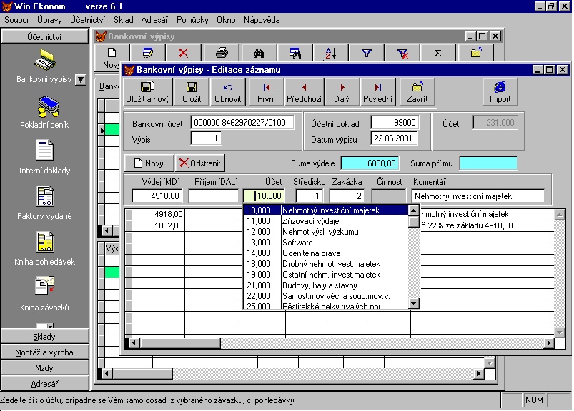Click Zavřít to close the edit form

click(x=417, y=92)
